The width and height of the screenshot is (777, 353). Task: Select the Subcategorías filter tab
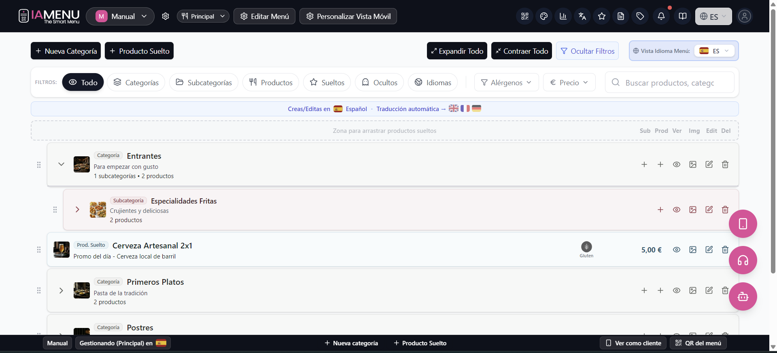[x=204, y=82]
